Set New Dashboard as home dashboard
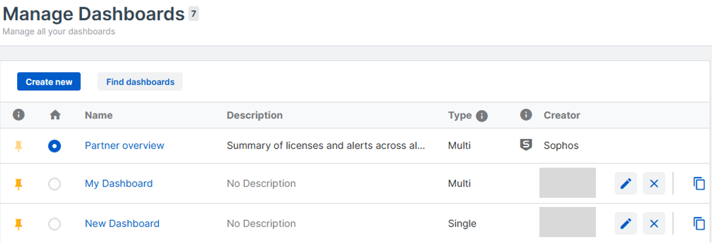This screenshot has width=712, height=243. coord(54,224)
